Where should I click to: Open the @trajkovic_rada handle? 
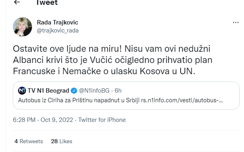tap(58, 30)
